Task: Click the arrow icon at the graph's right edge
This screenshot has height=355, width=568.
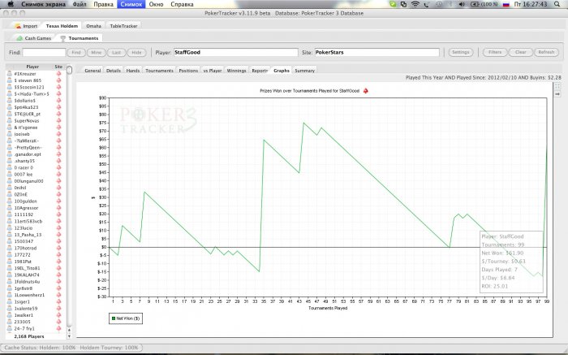Action: pos(557,94)
